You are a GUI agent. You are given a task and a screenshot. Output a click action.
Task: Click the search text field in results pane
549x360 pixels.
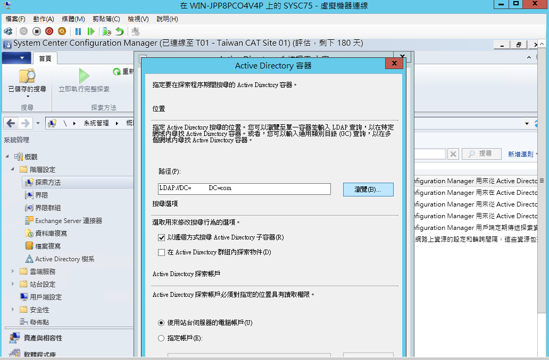(x=430, y=154)
